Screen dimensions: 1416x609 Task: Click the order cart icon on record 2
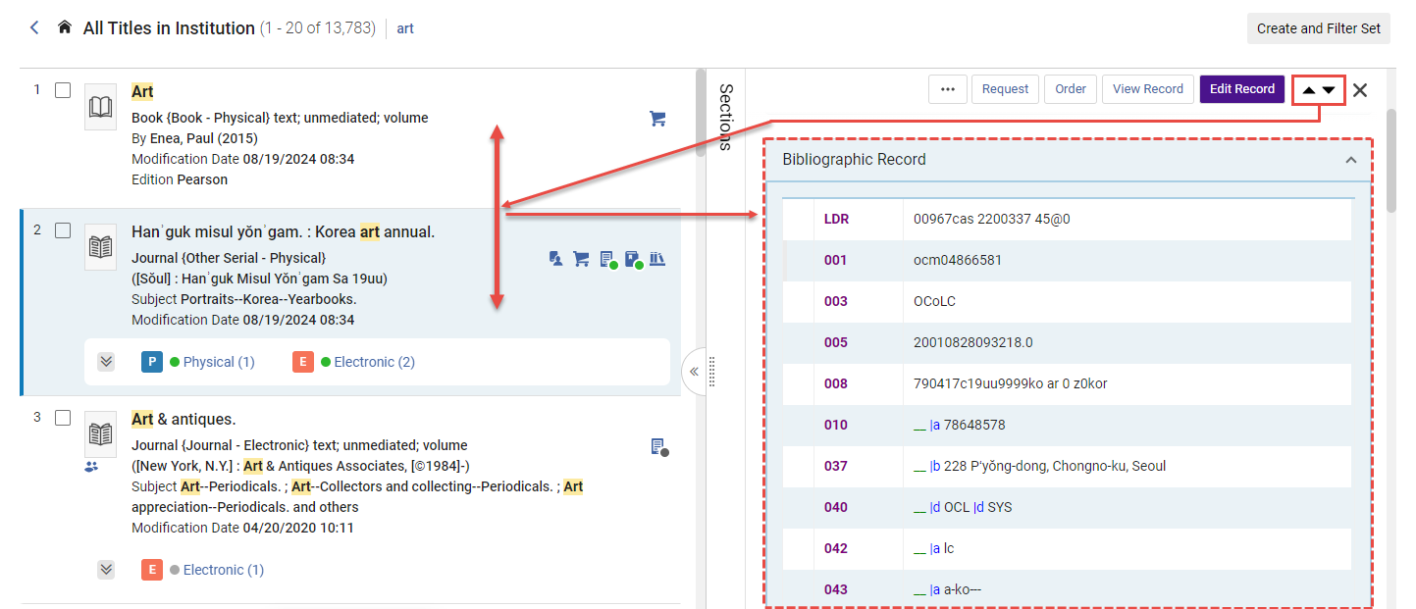581,259
